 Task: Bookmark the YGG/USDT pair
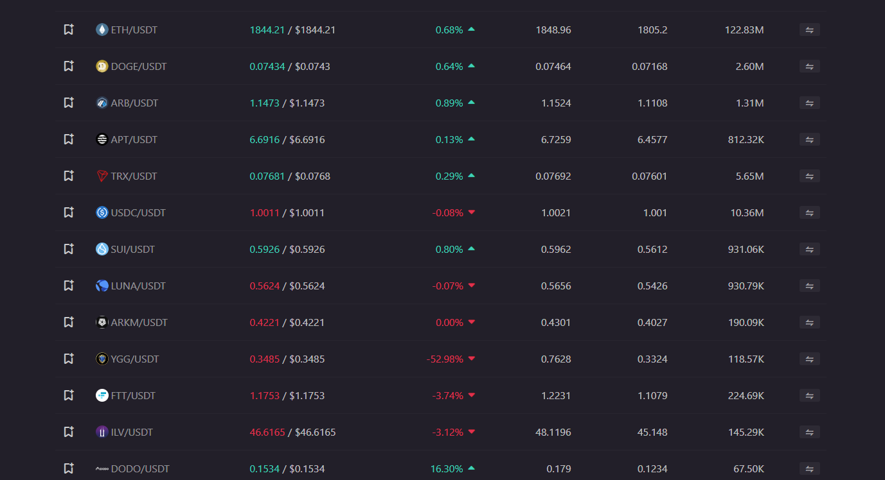(69, 359)
